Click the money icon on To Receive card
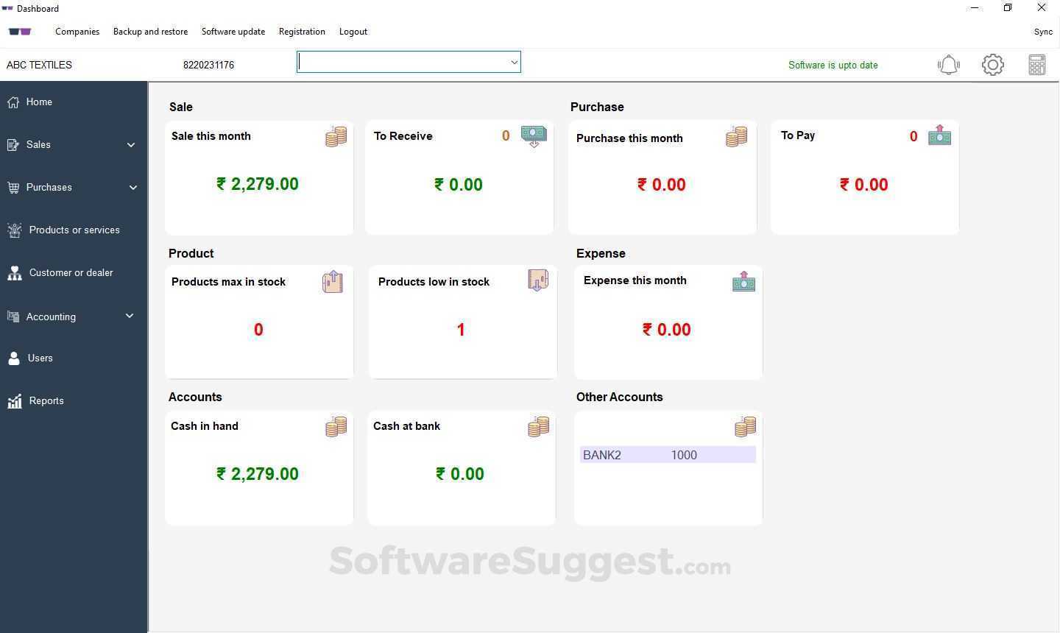 [x=533, y=135]
